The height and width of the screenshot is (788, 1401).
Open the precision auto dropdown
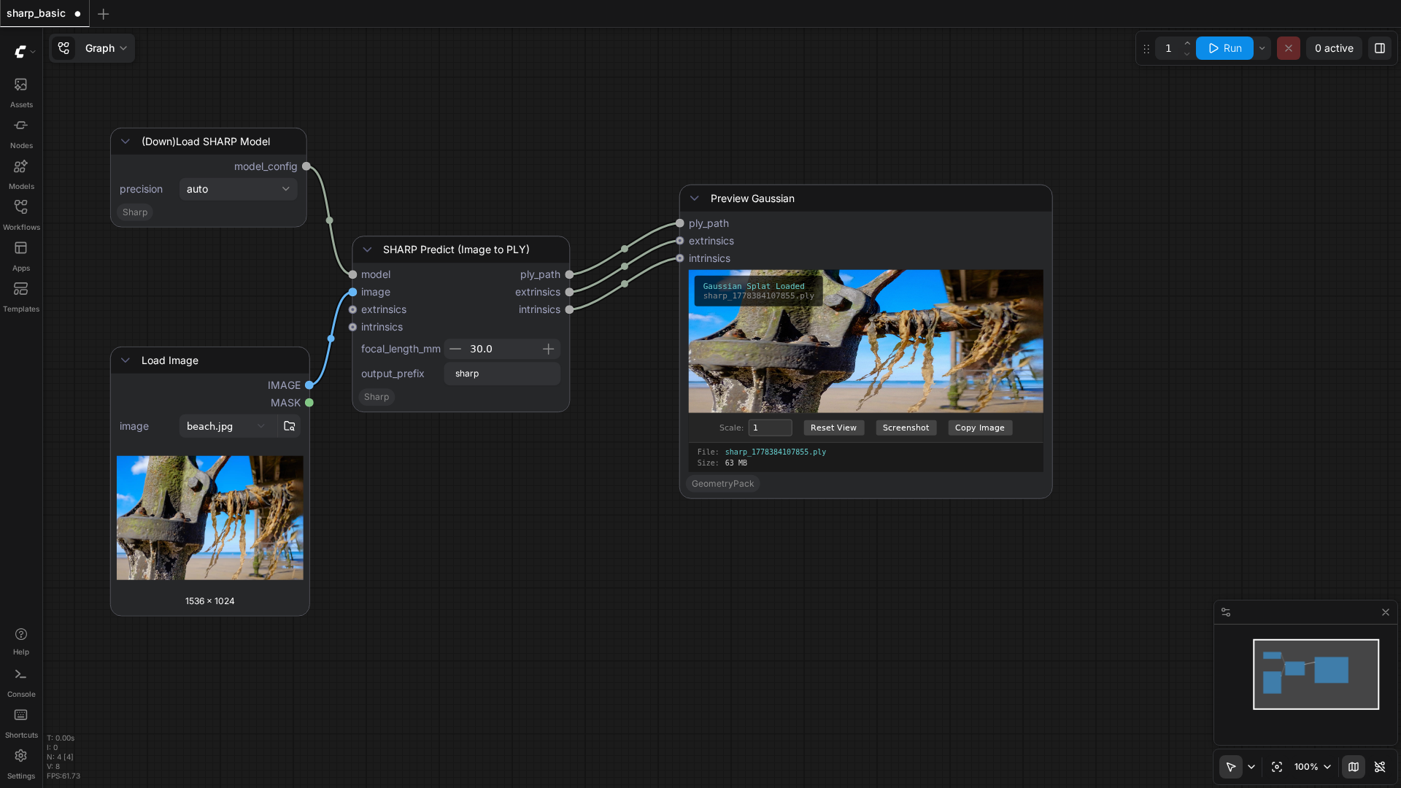point(238,189)
